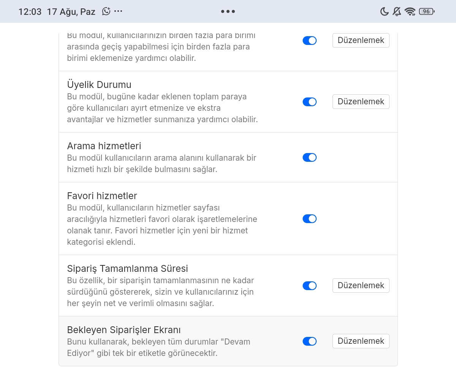Toggle Bekleyen Siparişler Ekranı switch
This screenshot has height=367, width=456.
coord(310,341)
